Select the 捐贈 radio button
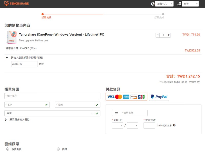Screen dimensions: 205x153 pyautogui.click(x=58, y=149)
